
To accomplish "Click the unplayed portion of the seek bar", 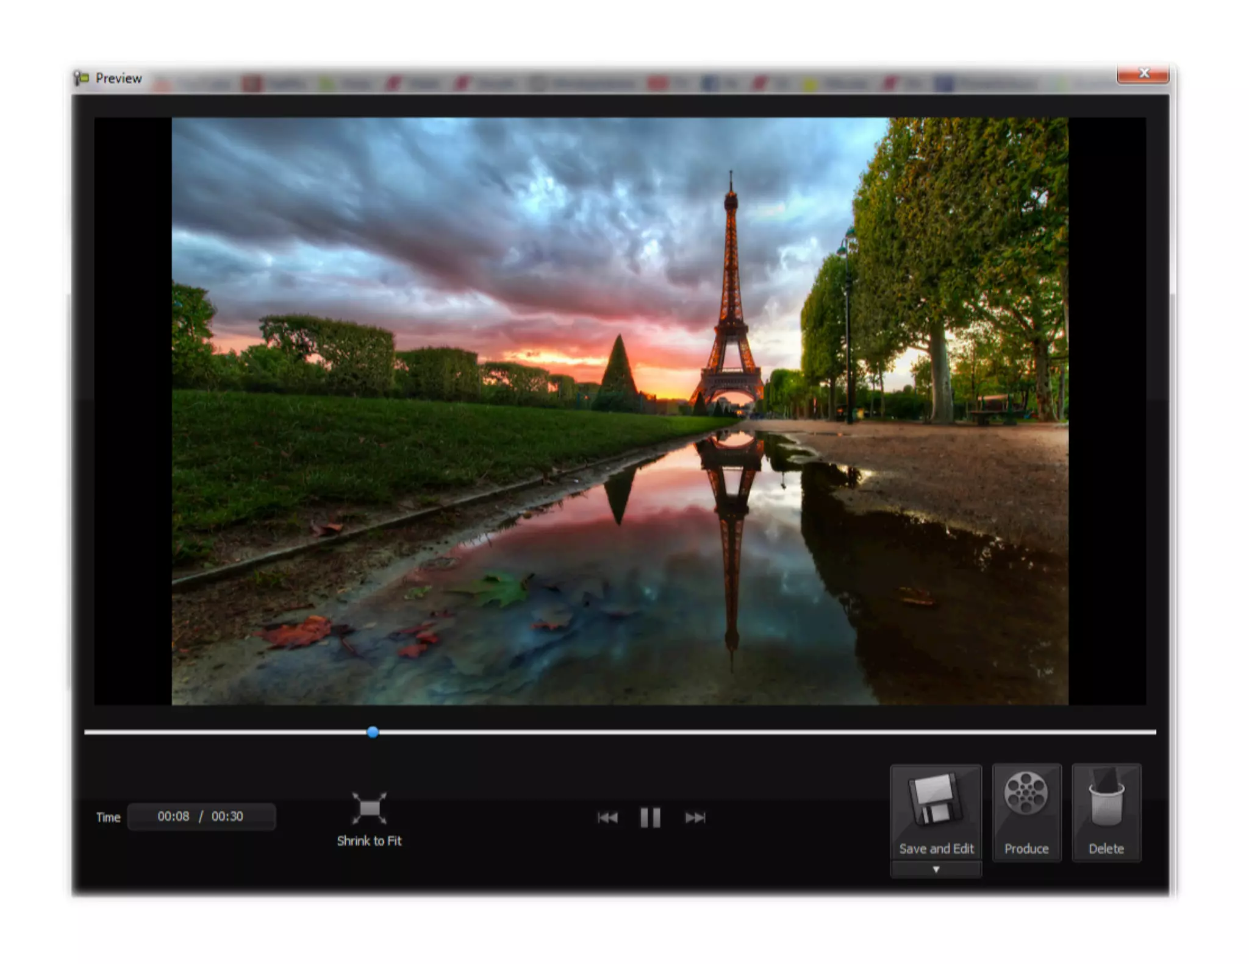I will pyautogui.click(x=762, y=732).
